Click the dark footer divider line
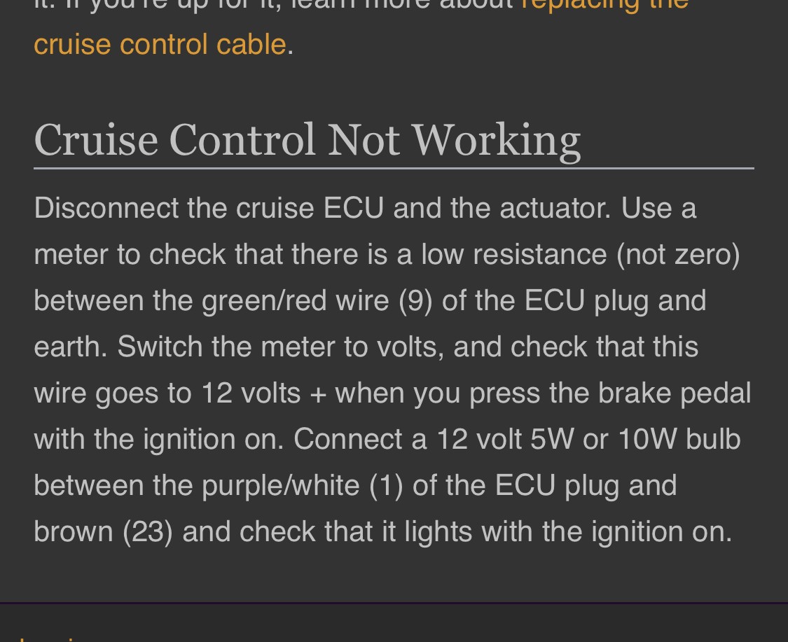Viewport: 788px width, 642px height. [x=394, y=602]
